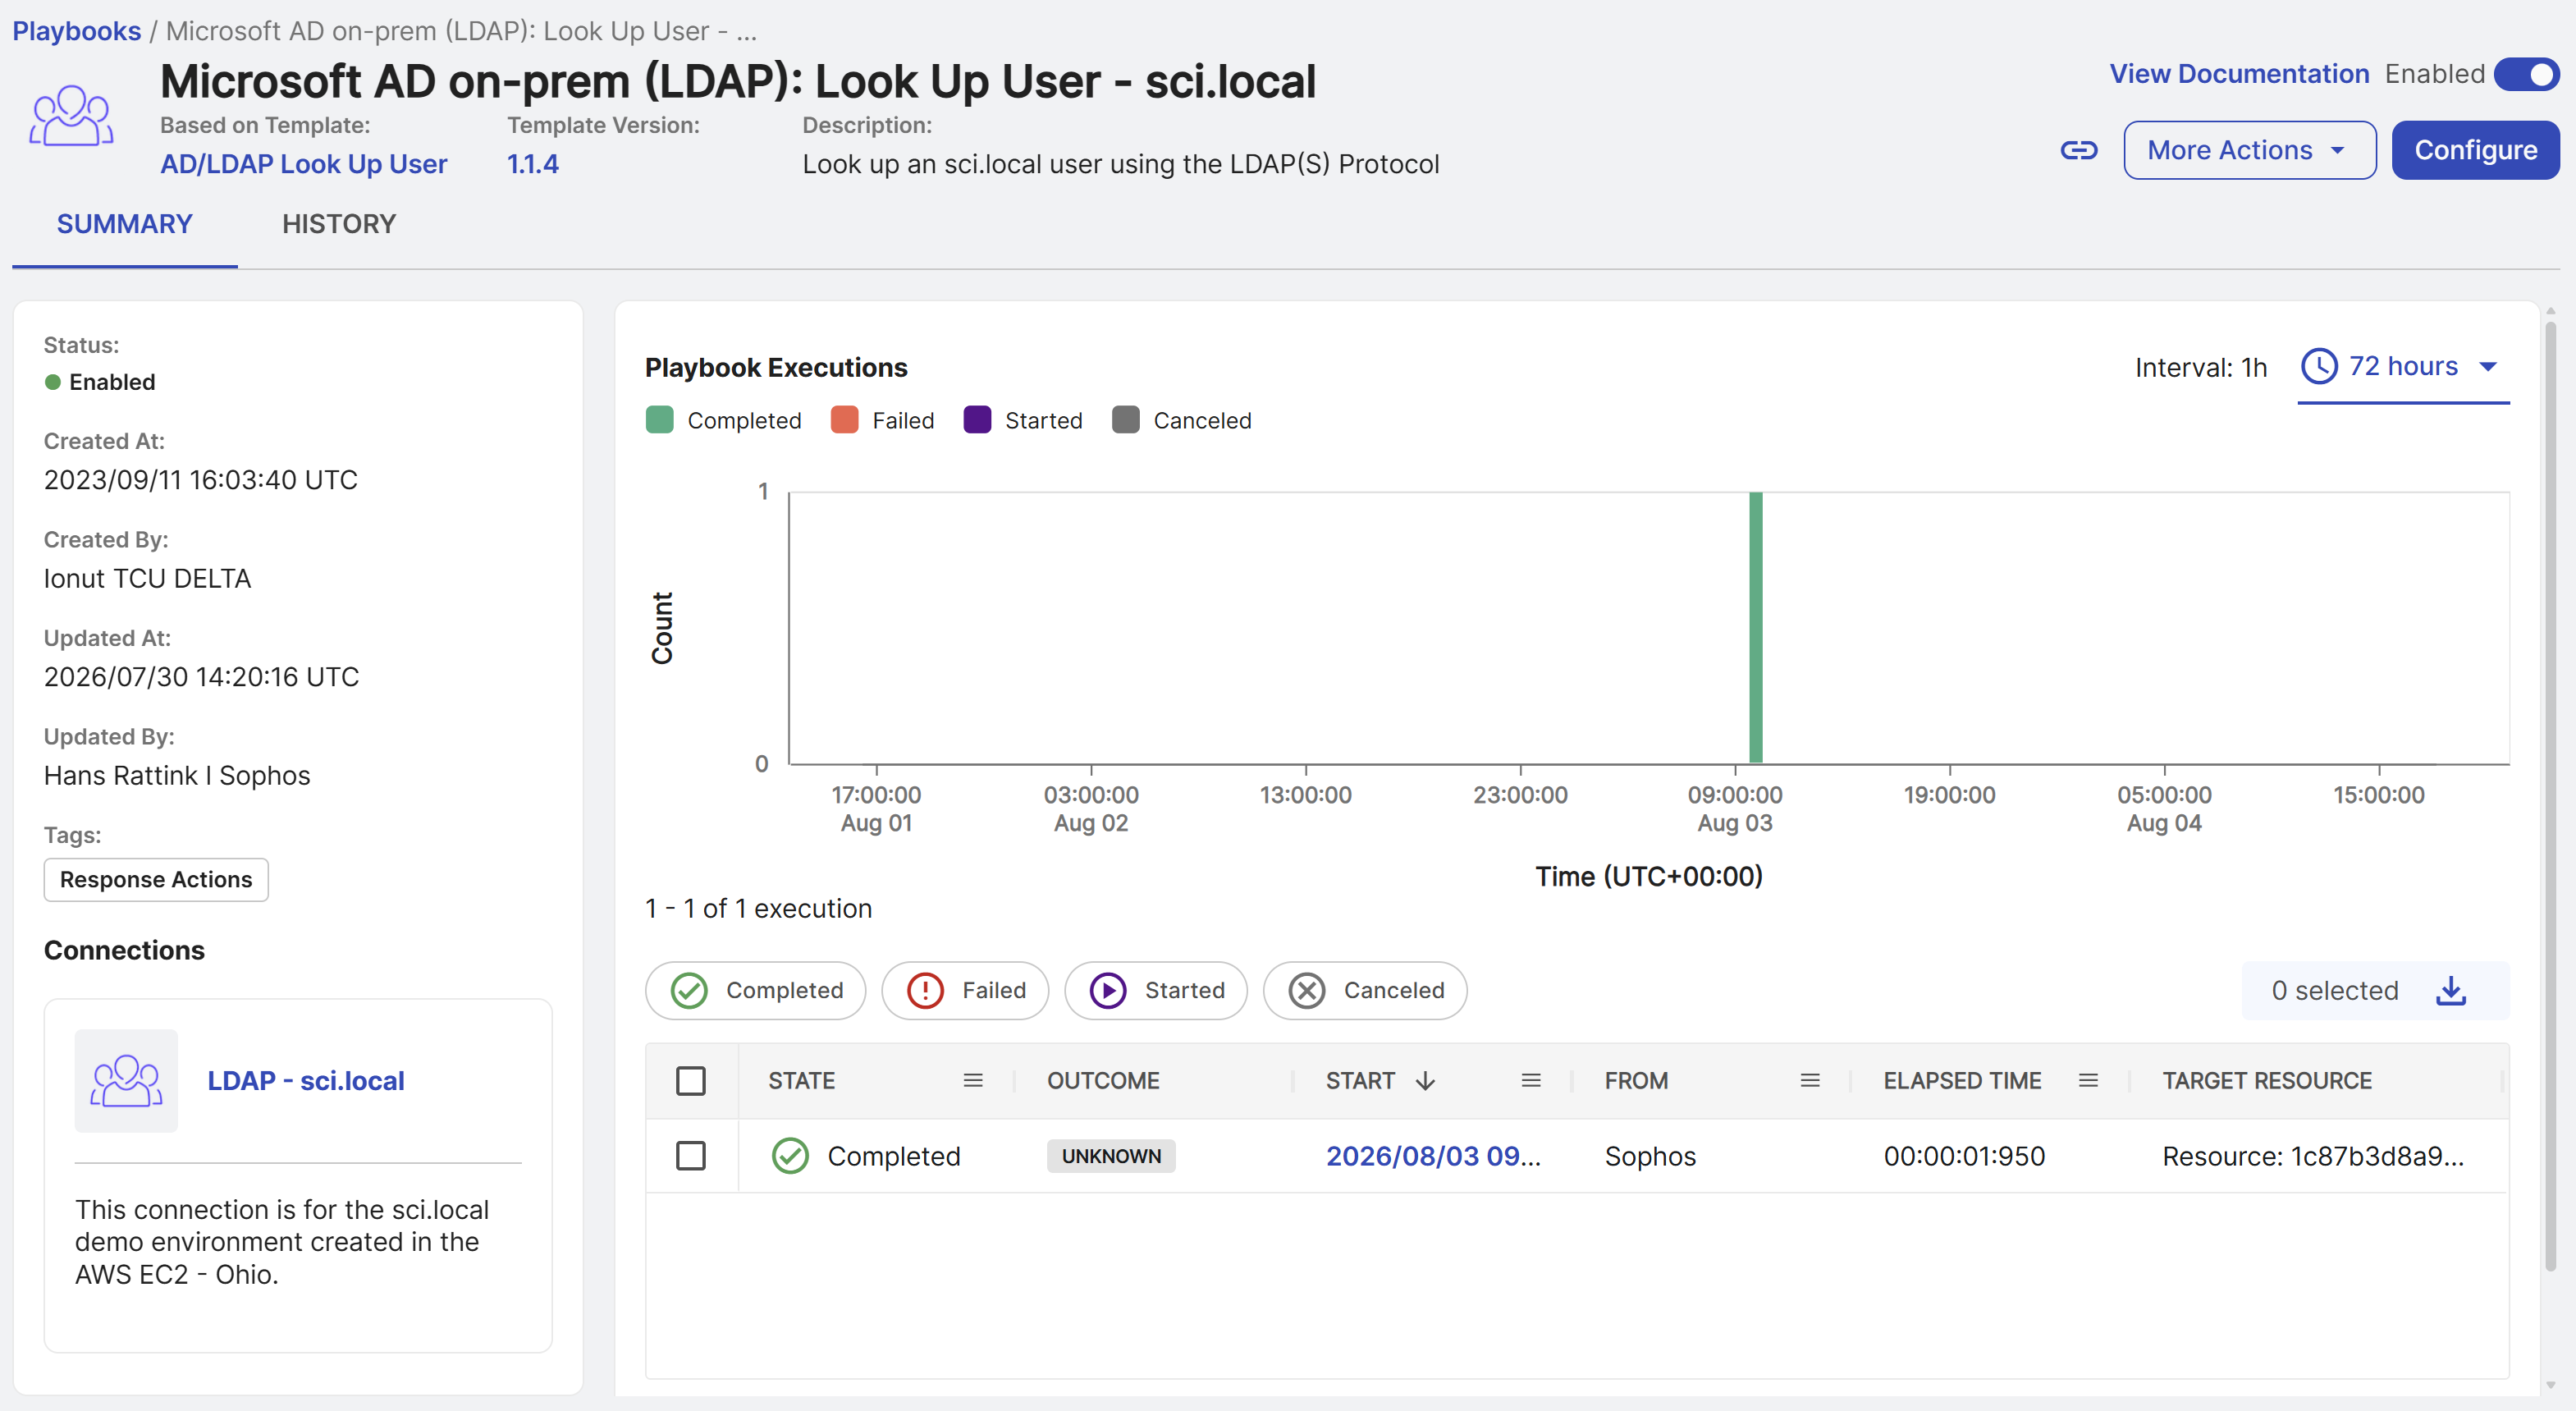Filter executions by Started state
Screen dimensions: 2576x1411
coord(1156,991)
